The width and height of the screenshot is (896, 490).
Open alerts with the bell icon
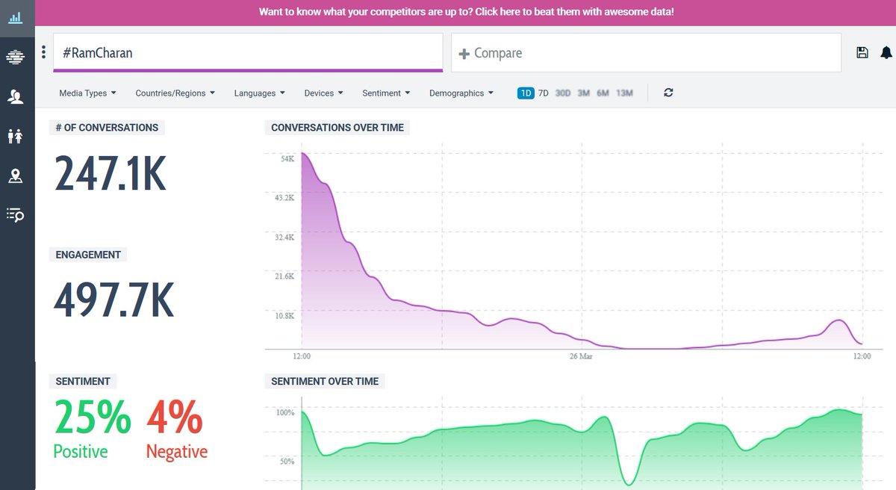886,52
